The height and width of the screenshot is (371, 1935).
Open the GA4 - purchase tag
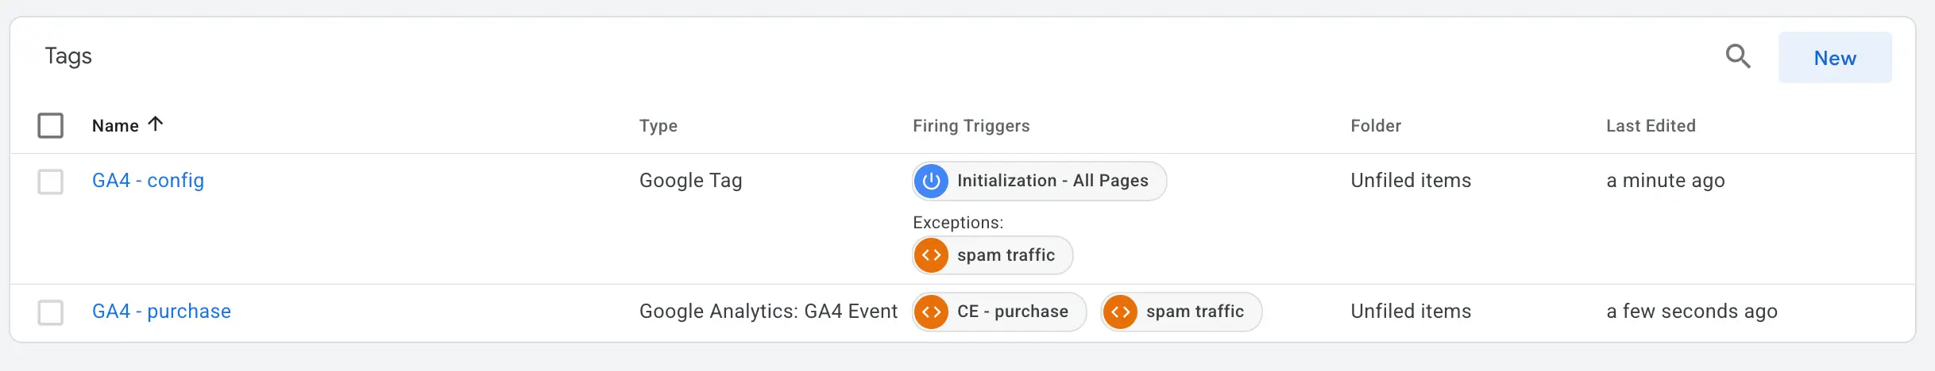[161, 312]
